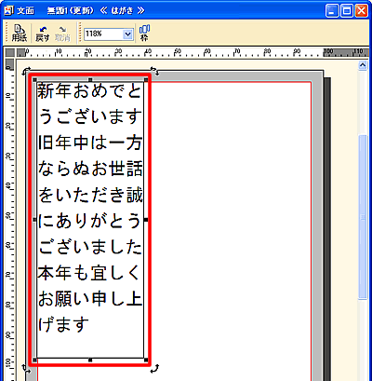The image size is (372, 381).
Task: Click the bottom-right rotate handle of the frame
Action: pyautogui.click(x=154, y=369)
